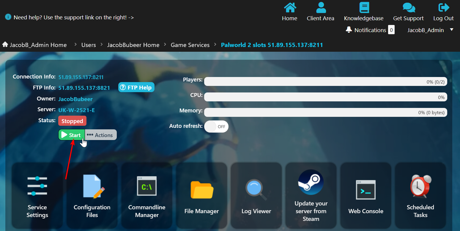Image resolution: width=460 pixels, height=231 pixels.
Task: Open the File Manager folder icon
Action: click(x=202, y=190)
